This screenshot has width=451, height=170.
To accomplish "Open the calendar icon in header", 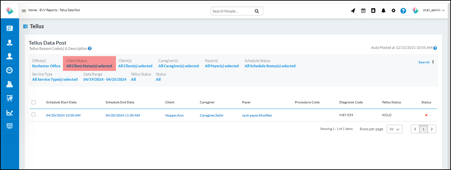I will point(363,11).
